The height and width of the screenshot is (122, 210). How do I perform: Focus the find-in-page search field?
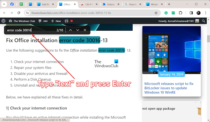[31, 30]
